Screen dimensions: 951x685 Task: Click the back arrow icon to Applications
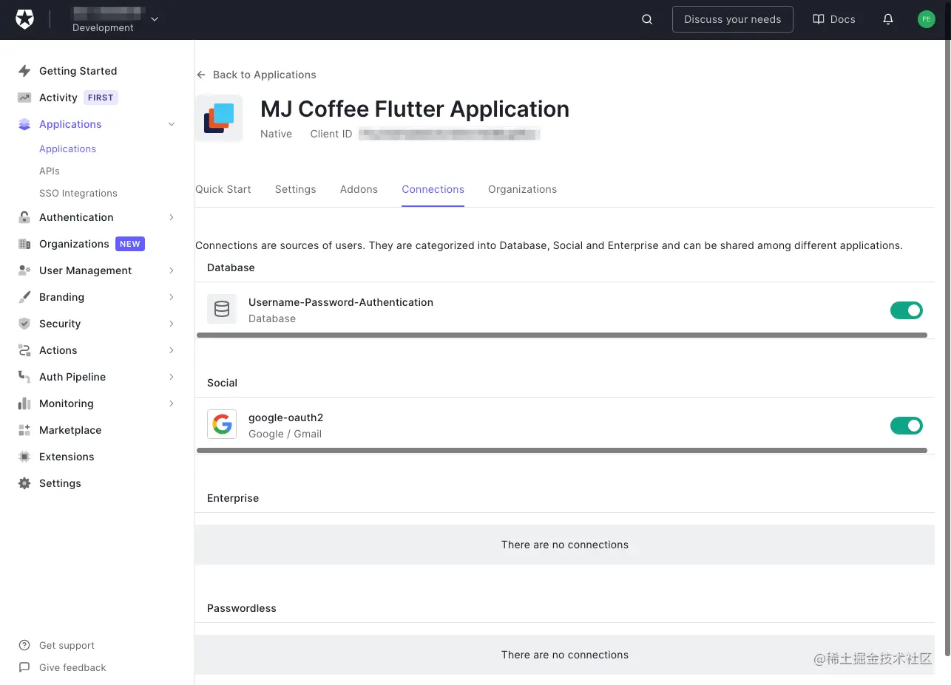[x=201, y=75]
